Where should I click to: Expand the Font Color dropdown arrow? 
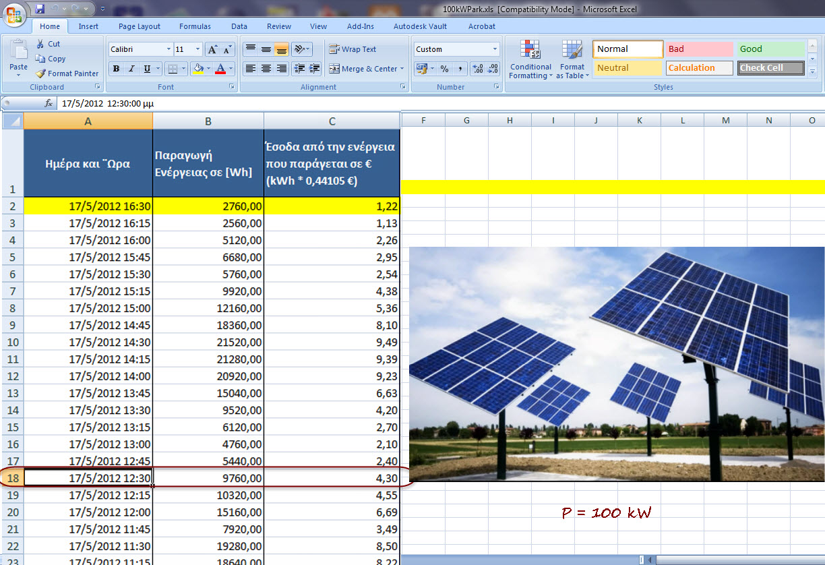[231, 69]
